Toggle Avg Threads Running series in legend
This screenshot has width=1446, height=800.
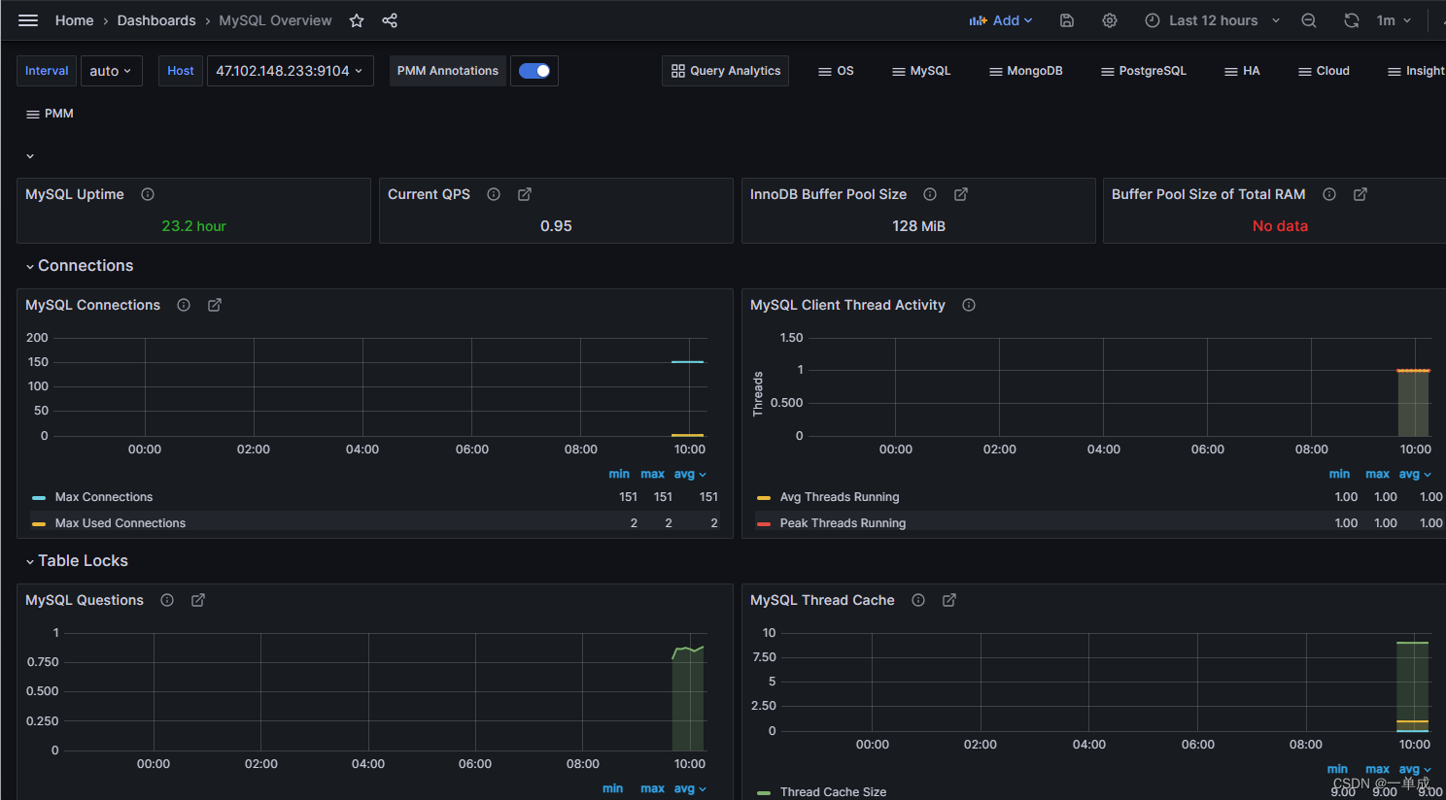[x=840, y=497]
